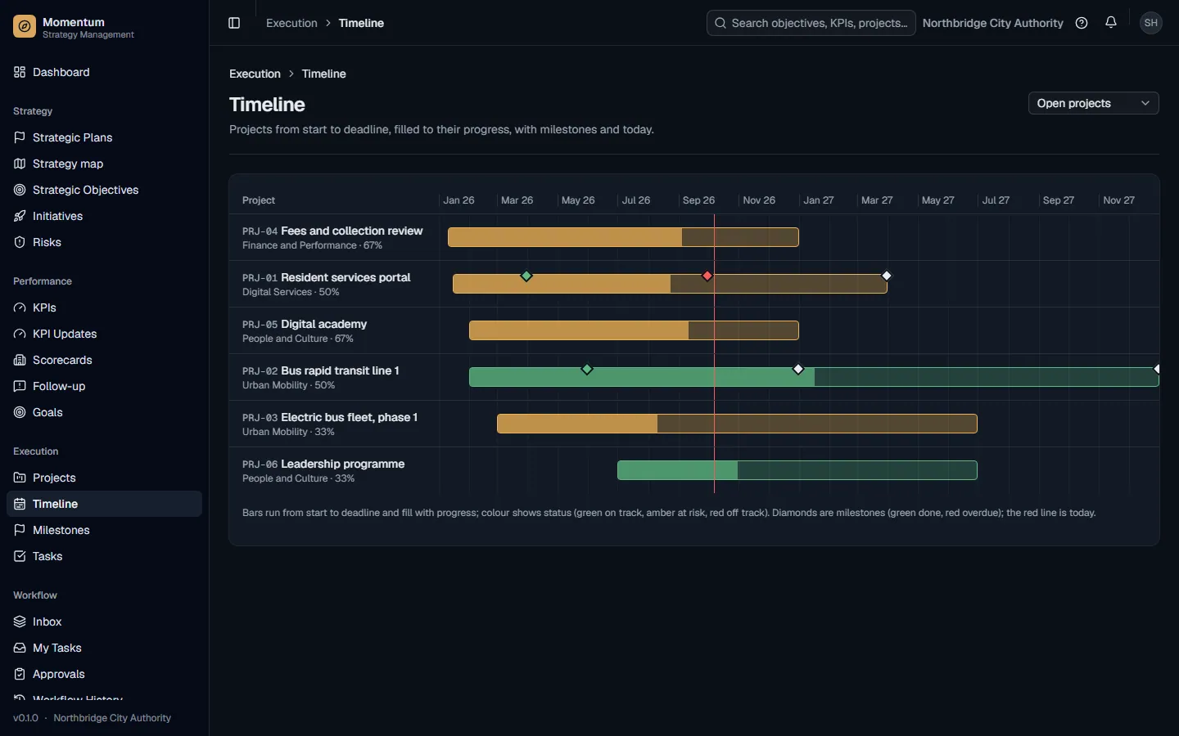Open the Open projects filter dropdown

coord(1093,103)
